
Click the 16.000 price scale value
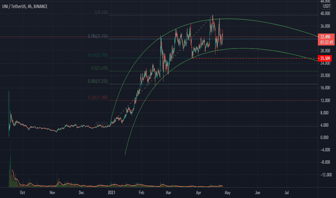click(325, 88)
